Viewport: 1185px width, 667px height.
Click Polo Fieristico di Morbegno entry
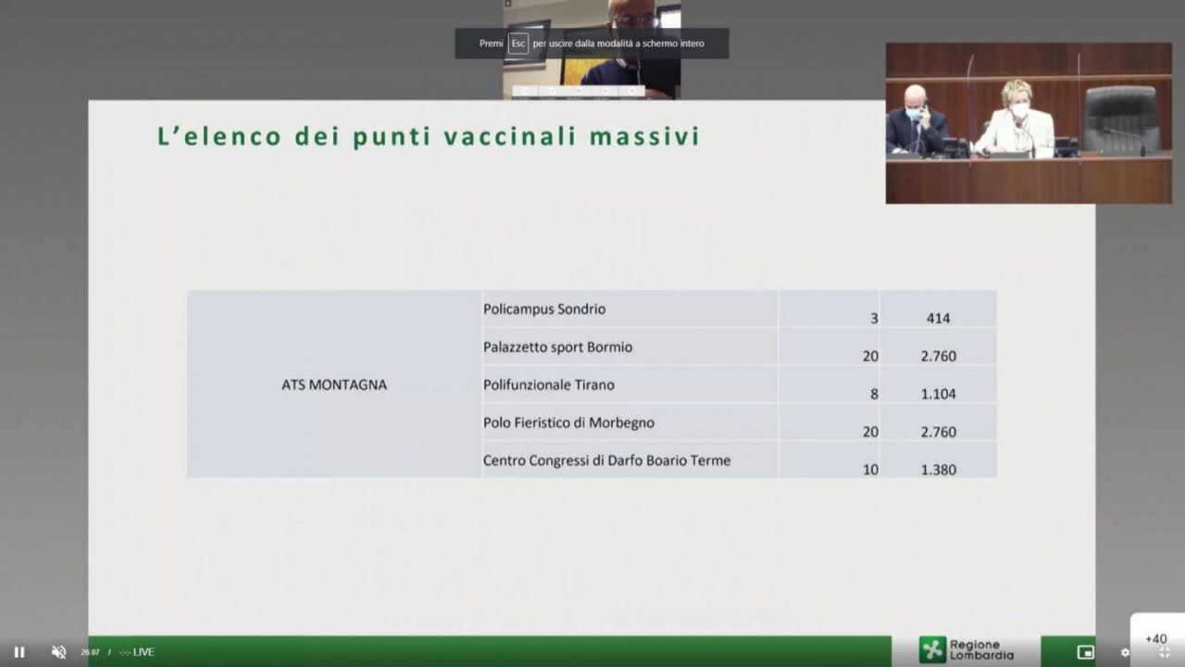(568, 422)
